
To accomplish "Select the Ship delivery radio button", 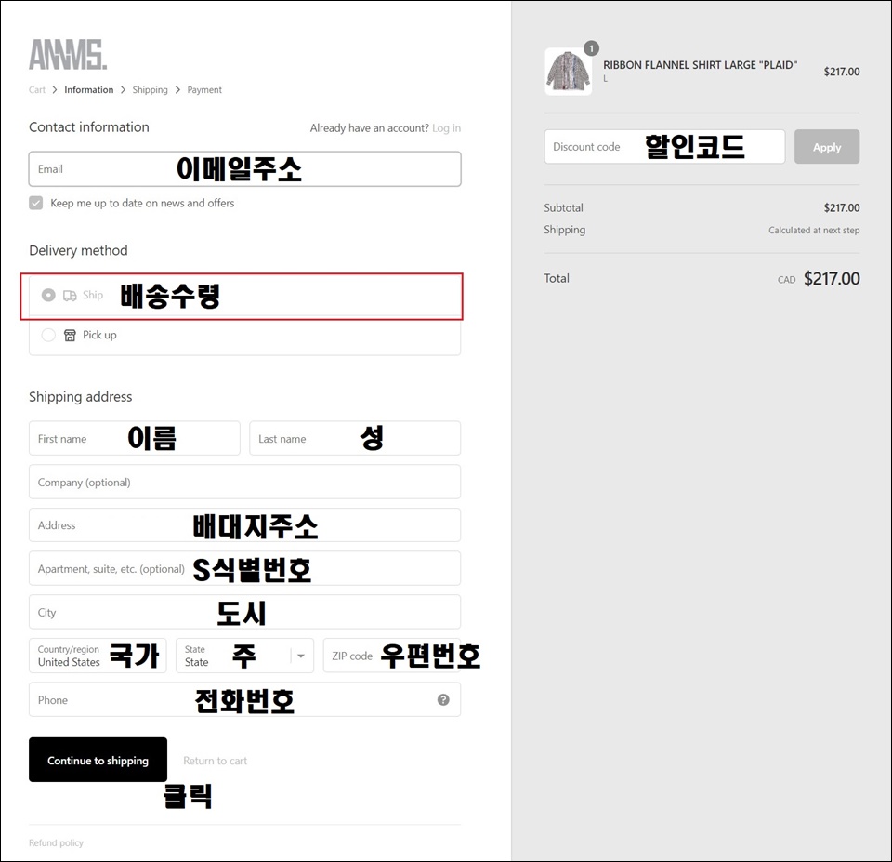I will (x=48, y=295).
